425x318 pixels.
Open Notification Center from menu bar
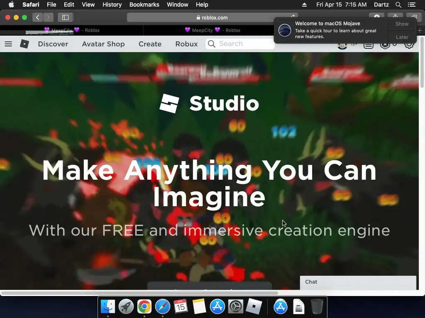[411, 5]
